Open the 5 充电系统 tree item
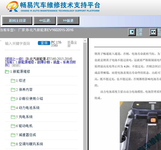This screenshot has width=161, height=150. pos(24,117)
